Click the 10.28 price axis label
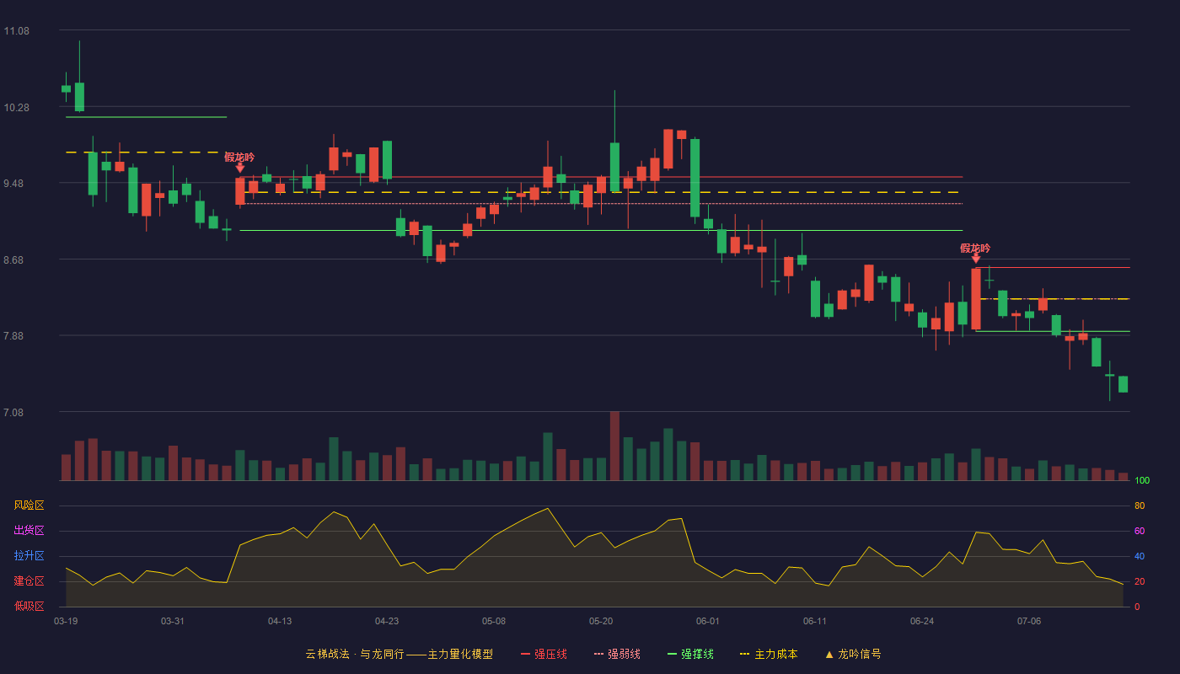Viewport: 1180px width, 674px height. [17, 108]
